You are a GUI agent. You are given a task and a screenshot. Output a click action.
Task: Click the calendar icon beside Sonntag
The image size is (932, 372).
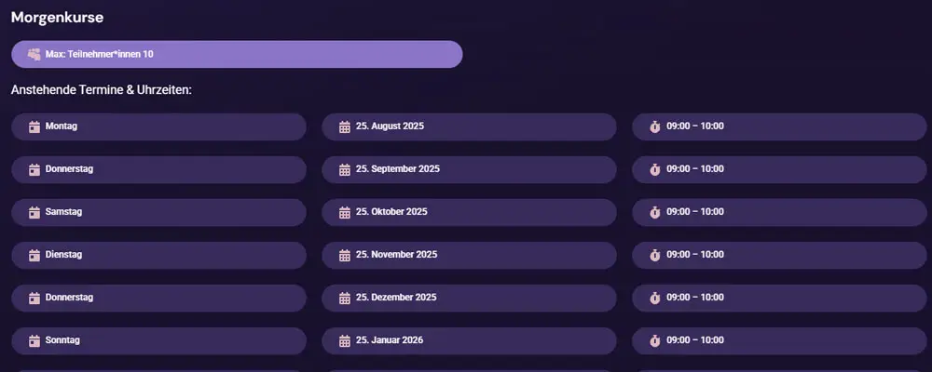pos(34,340)
